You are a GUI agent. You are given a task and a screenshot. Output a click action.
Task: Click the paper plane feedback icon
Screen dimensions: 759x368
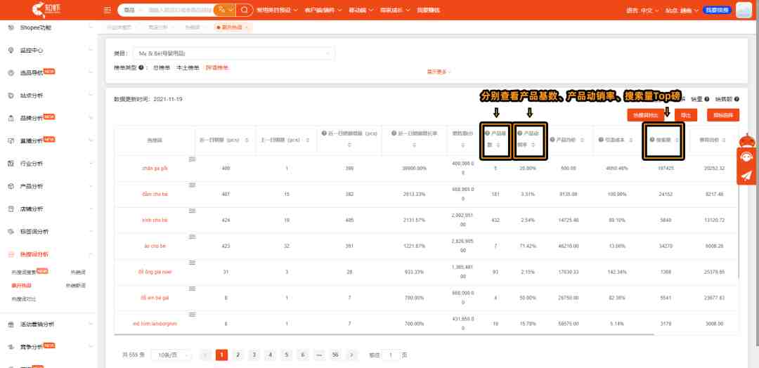click(746, 176)
